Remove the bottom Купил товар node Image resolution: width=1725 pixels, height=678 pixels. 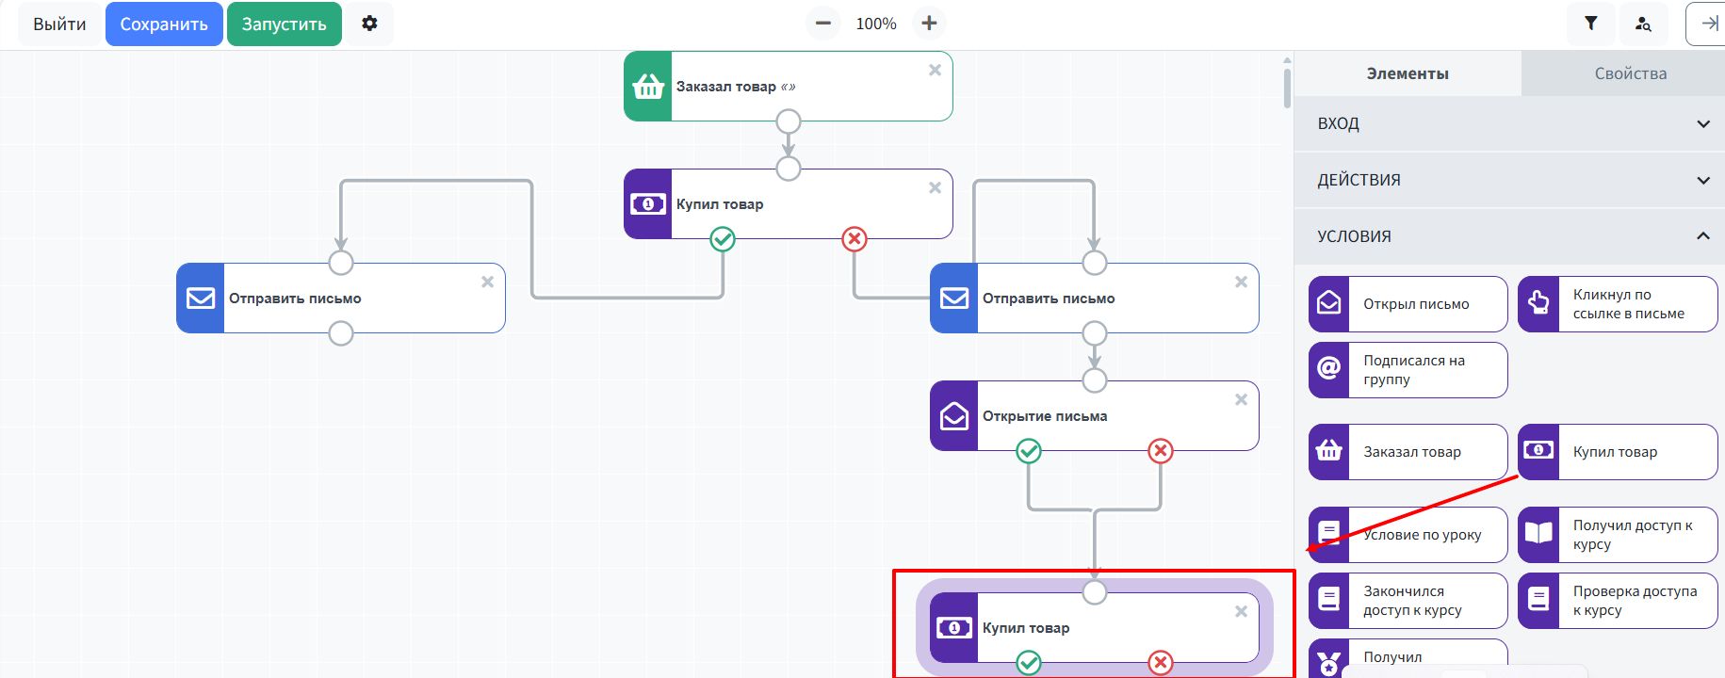(x=1241, y=611)
